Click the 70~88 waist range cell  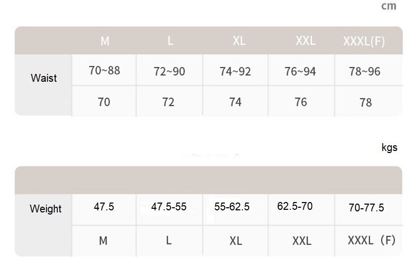click(x=104, y=70)
